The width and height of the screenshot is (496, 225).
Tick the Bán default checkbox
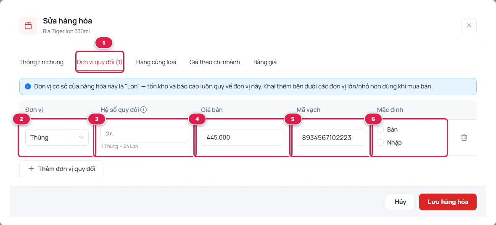tap(380, 129)
